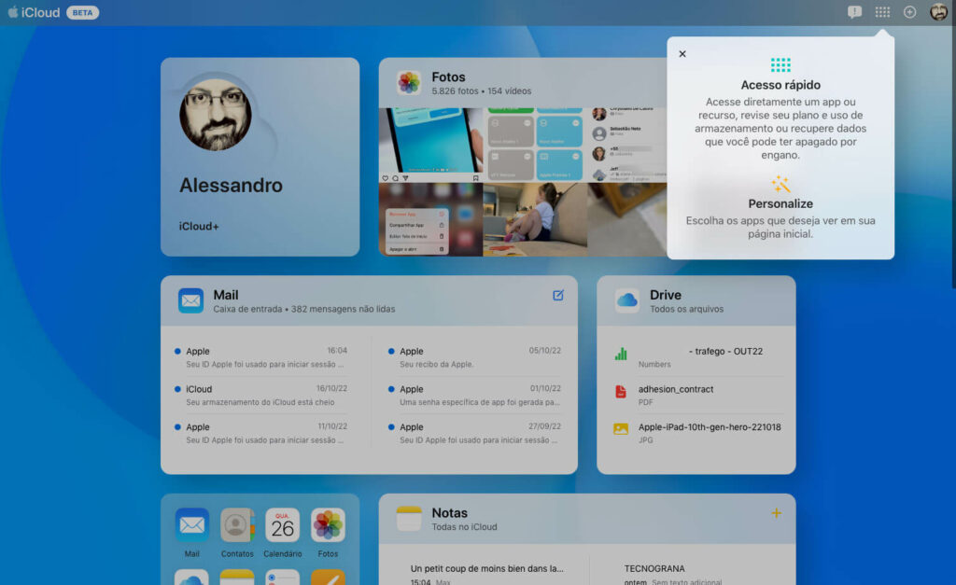Open the Quick Access grid icon in the toolbar
Screen dimensions: 956x585
tap(882, 12)
